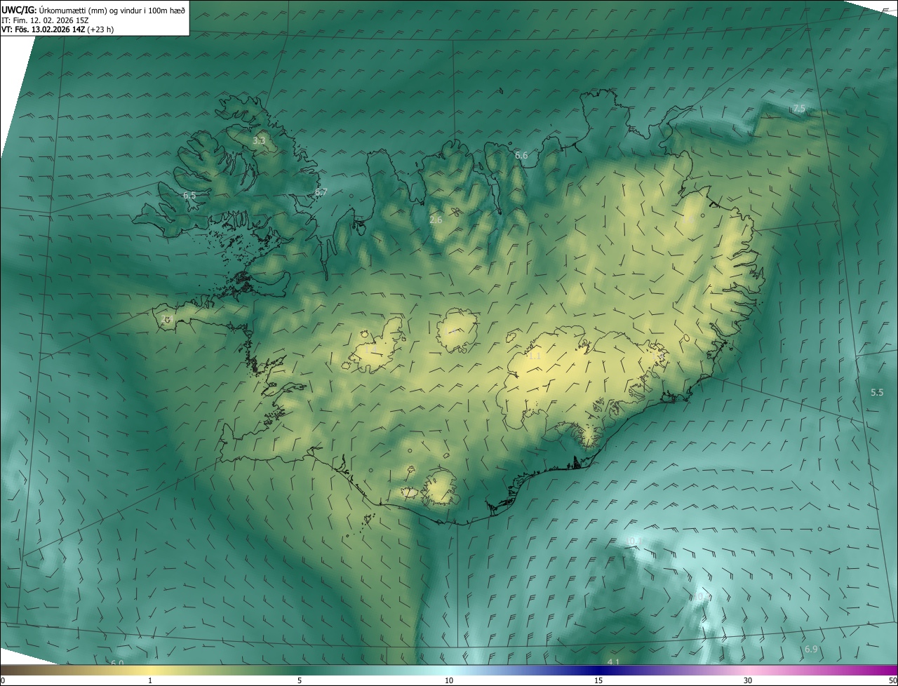The width and height of the screenshot is (898, 686).
Task: Click the 1 tick on the color scale
Action: (x=150, y=680)
